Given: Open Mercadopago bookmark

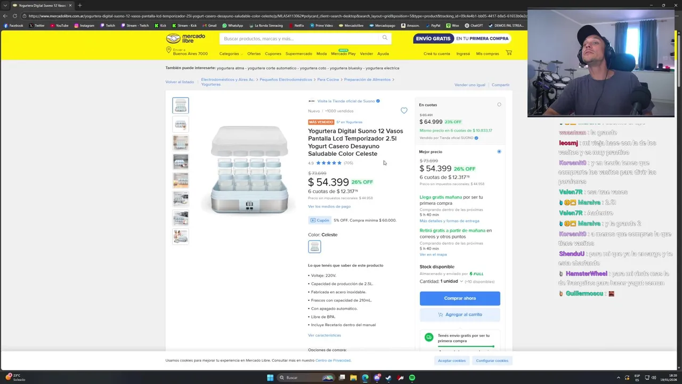Looking at the screenshot, I should (382, 25).
